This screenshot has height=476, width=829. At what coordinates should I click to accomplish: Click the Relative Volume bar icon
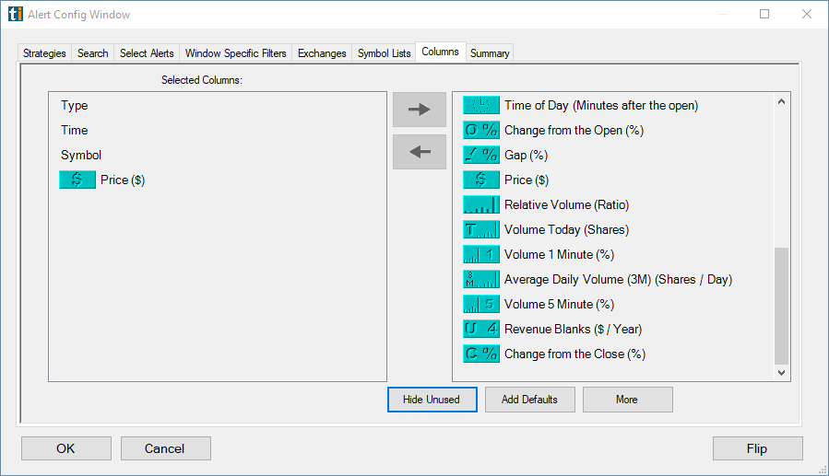(x=481, y=204)
